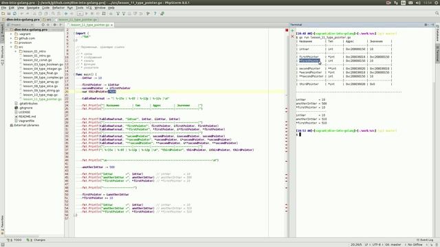Click the Terminal panel settings gear icon

pyautogui.click(x=426, y=25)
